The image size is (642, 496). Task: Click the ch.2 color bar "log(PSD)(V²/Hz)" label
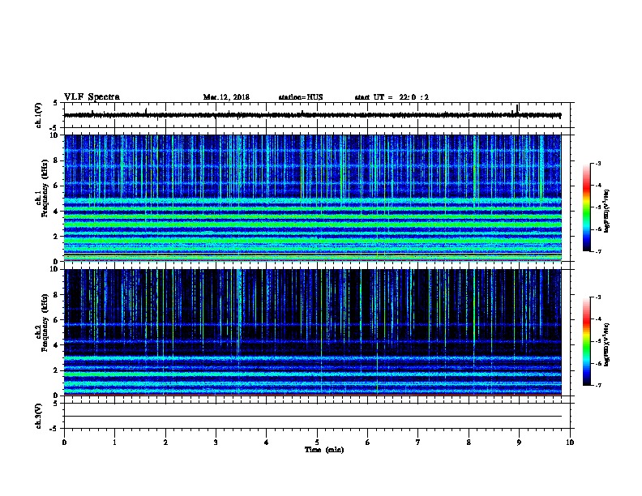coord(607,345)
